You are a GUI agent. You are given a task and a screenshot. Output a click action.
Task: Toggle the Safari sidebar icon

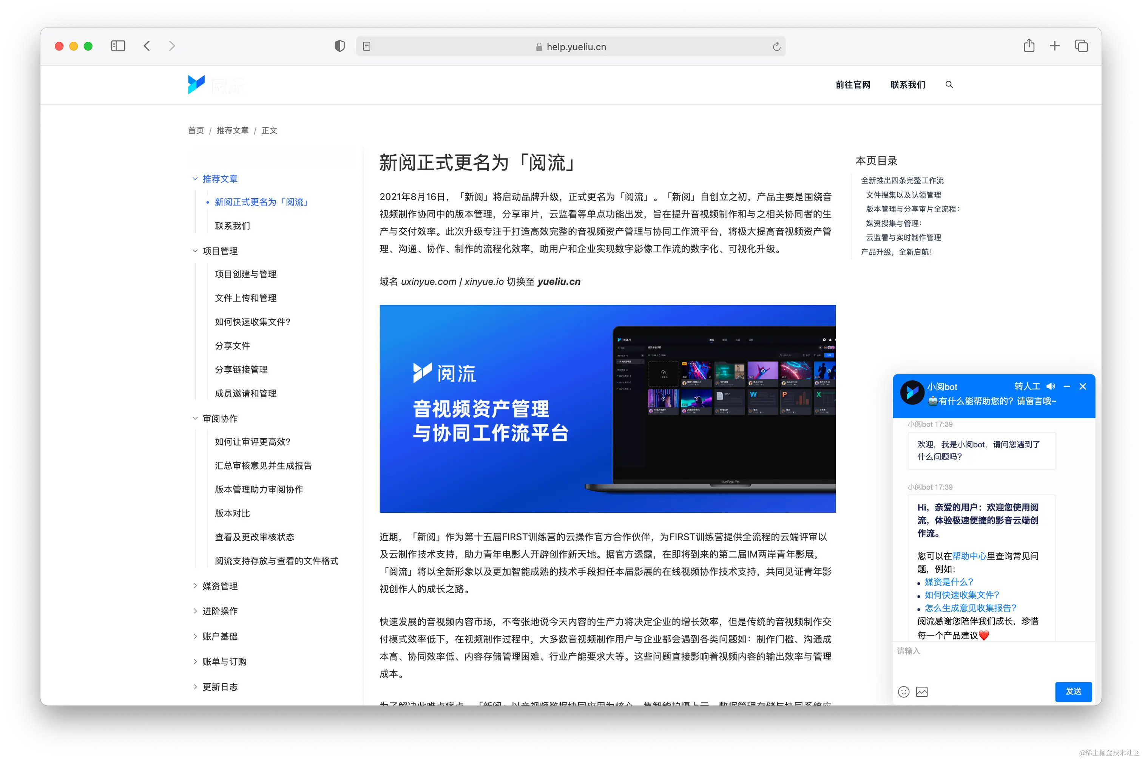(118, 46)
